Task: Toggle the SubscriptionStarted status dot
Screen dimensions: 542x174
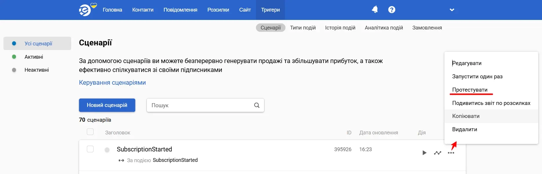Action: pos(107,150)
